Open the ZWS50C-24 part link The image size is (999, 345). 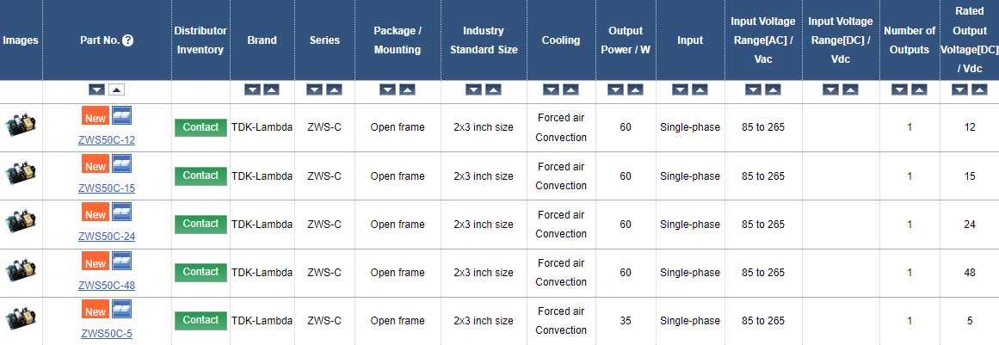point(107,237)
